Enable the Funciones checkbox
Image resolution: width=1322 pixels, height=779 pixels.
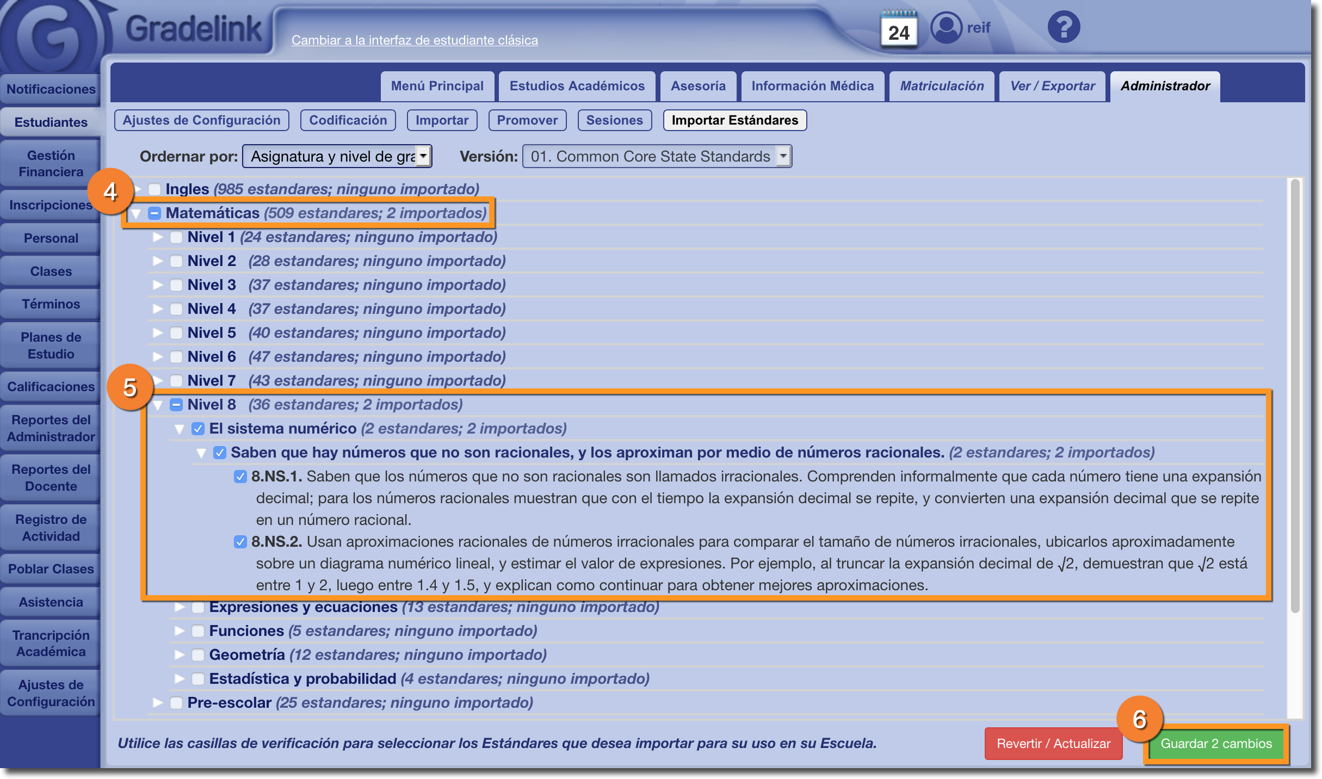click(198, 631)
